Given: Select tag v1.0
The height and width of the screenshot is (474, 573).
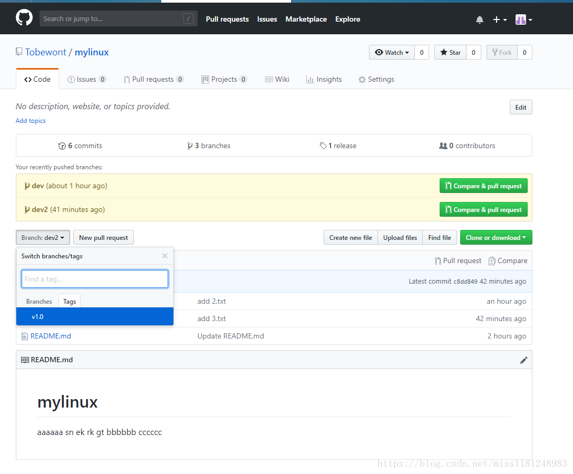Looking at the screenshot, I should tap(95, 316).
